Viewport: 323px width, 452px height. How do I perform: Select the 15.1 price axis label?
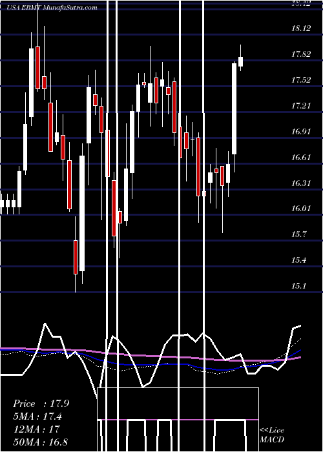298,285
